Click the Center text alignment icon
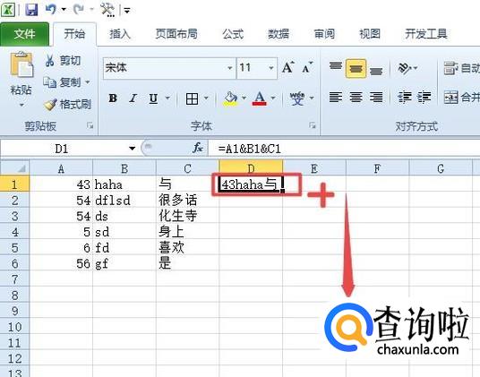 [x=356, y=98]
